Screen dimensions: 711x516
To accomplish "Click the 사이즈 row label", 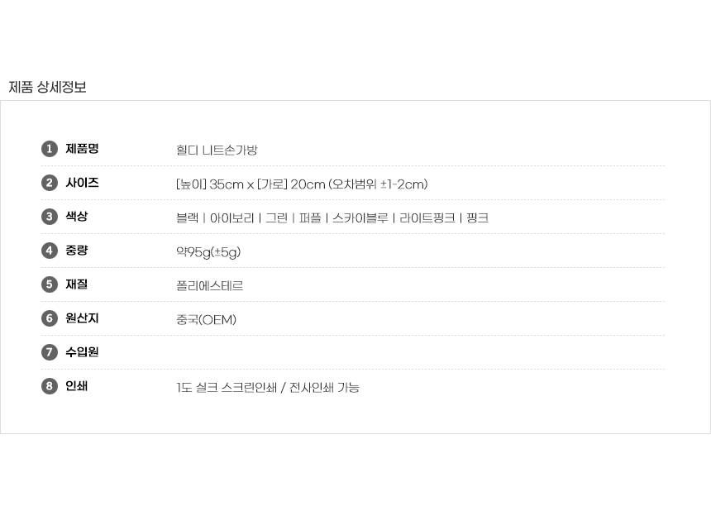I will tap(82, 183).
